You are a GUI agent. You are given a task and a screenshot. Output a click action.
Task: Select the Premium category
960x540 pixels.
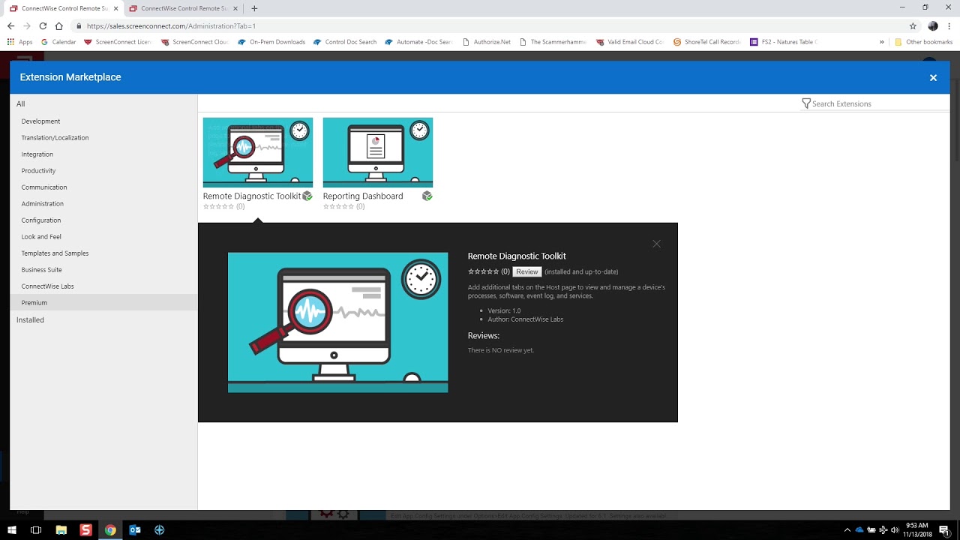(x=34, y=303)
